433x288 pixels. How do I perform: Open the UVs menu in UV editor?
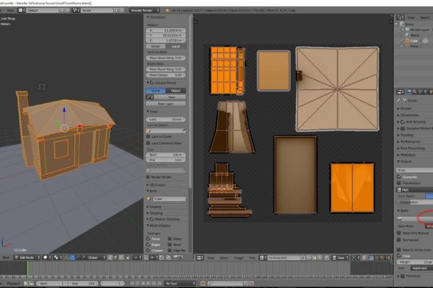click(x=252, y=258)
